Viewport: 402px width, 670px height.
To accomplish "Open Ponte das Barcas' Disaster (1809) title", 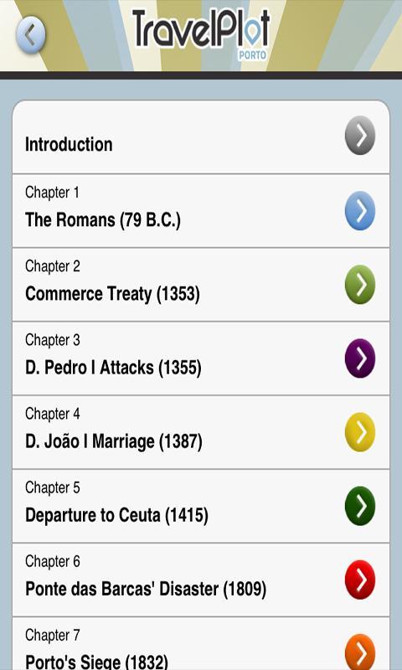I will (146, 590).
